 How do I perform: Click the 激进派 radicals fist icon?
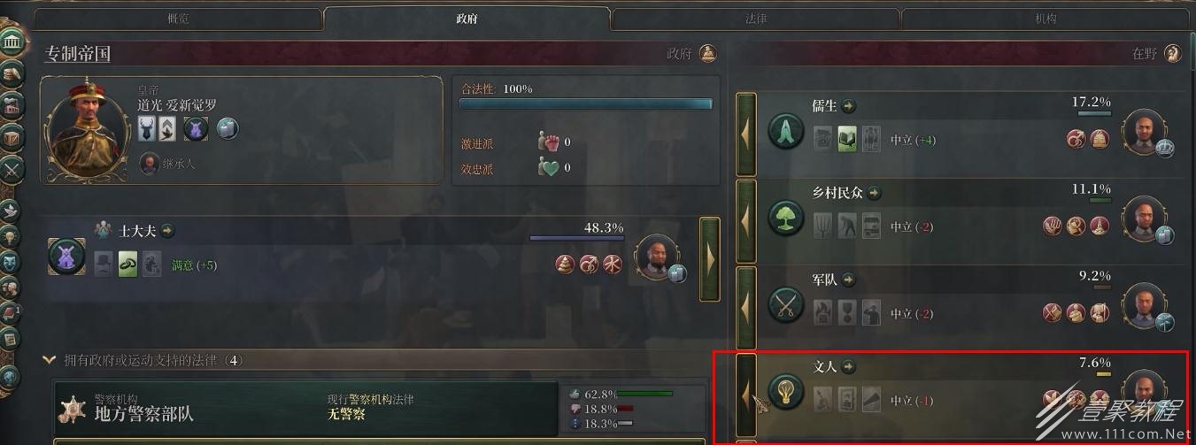549,142
